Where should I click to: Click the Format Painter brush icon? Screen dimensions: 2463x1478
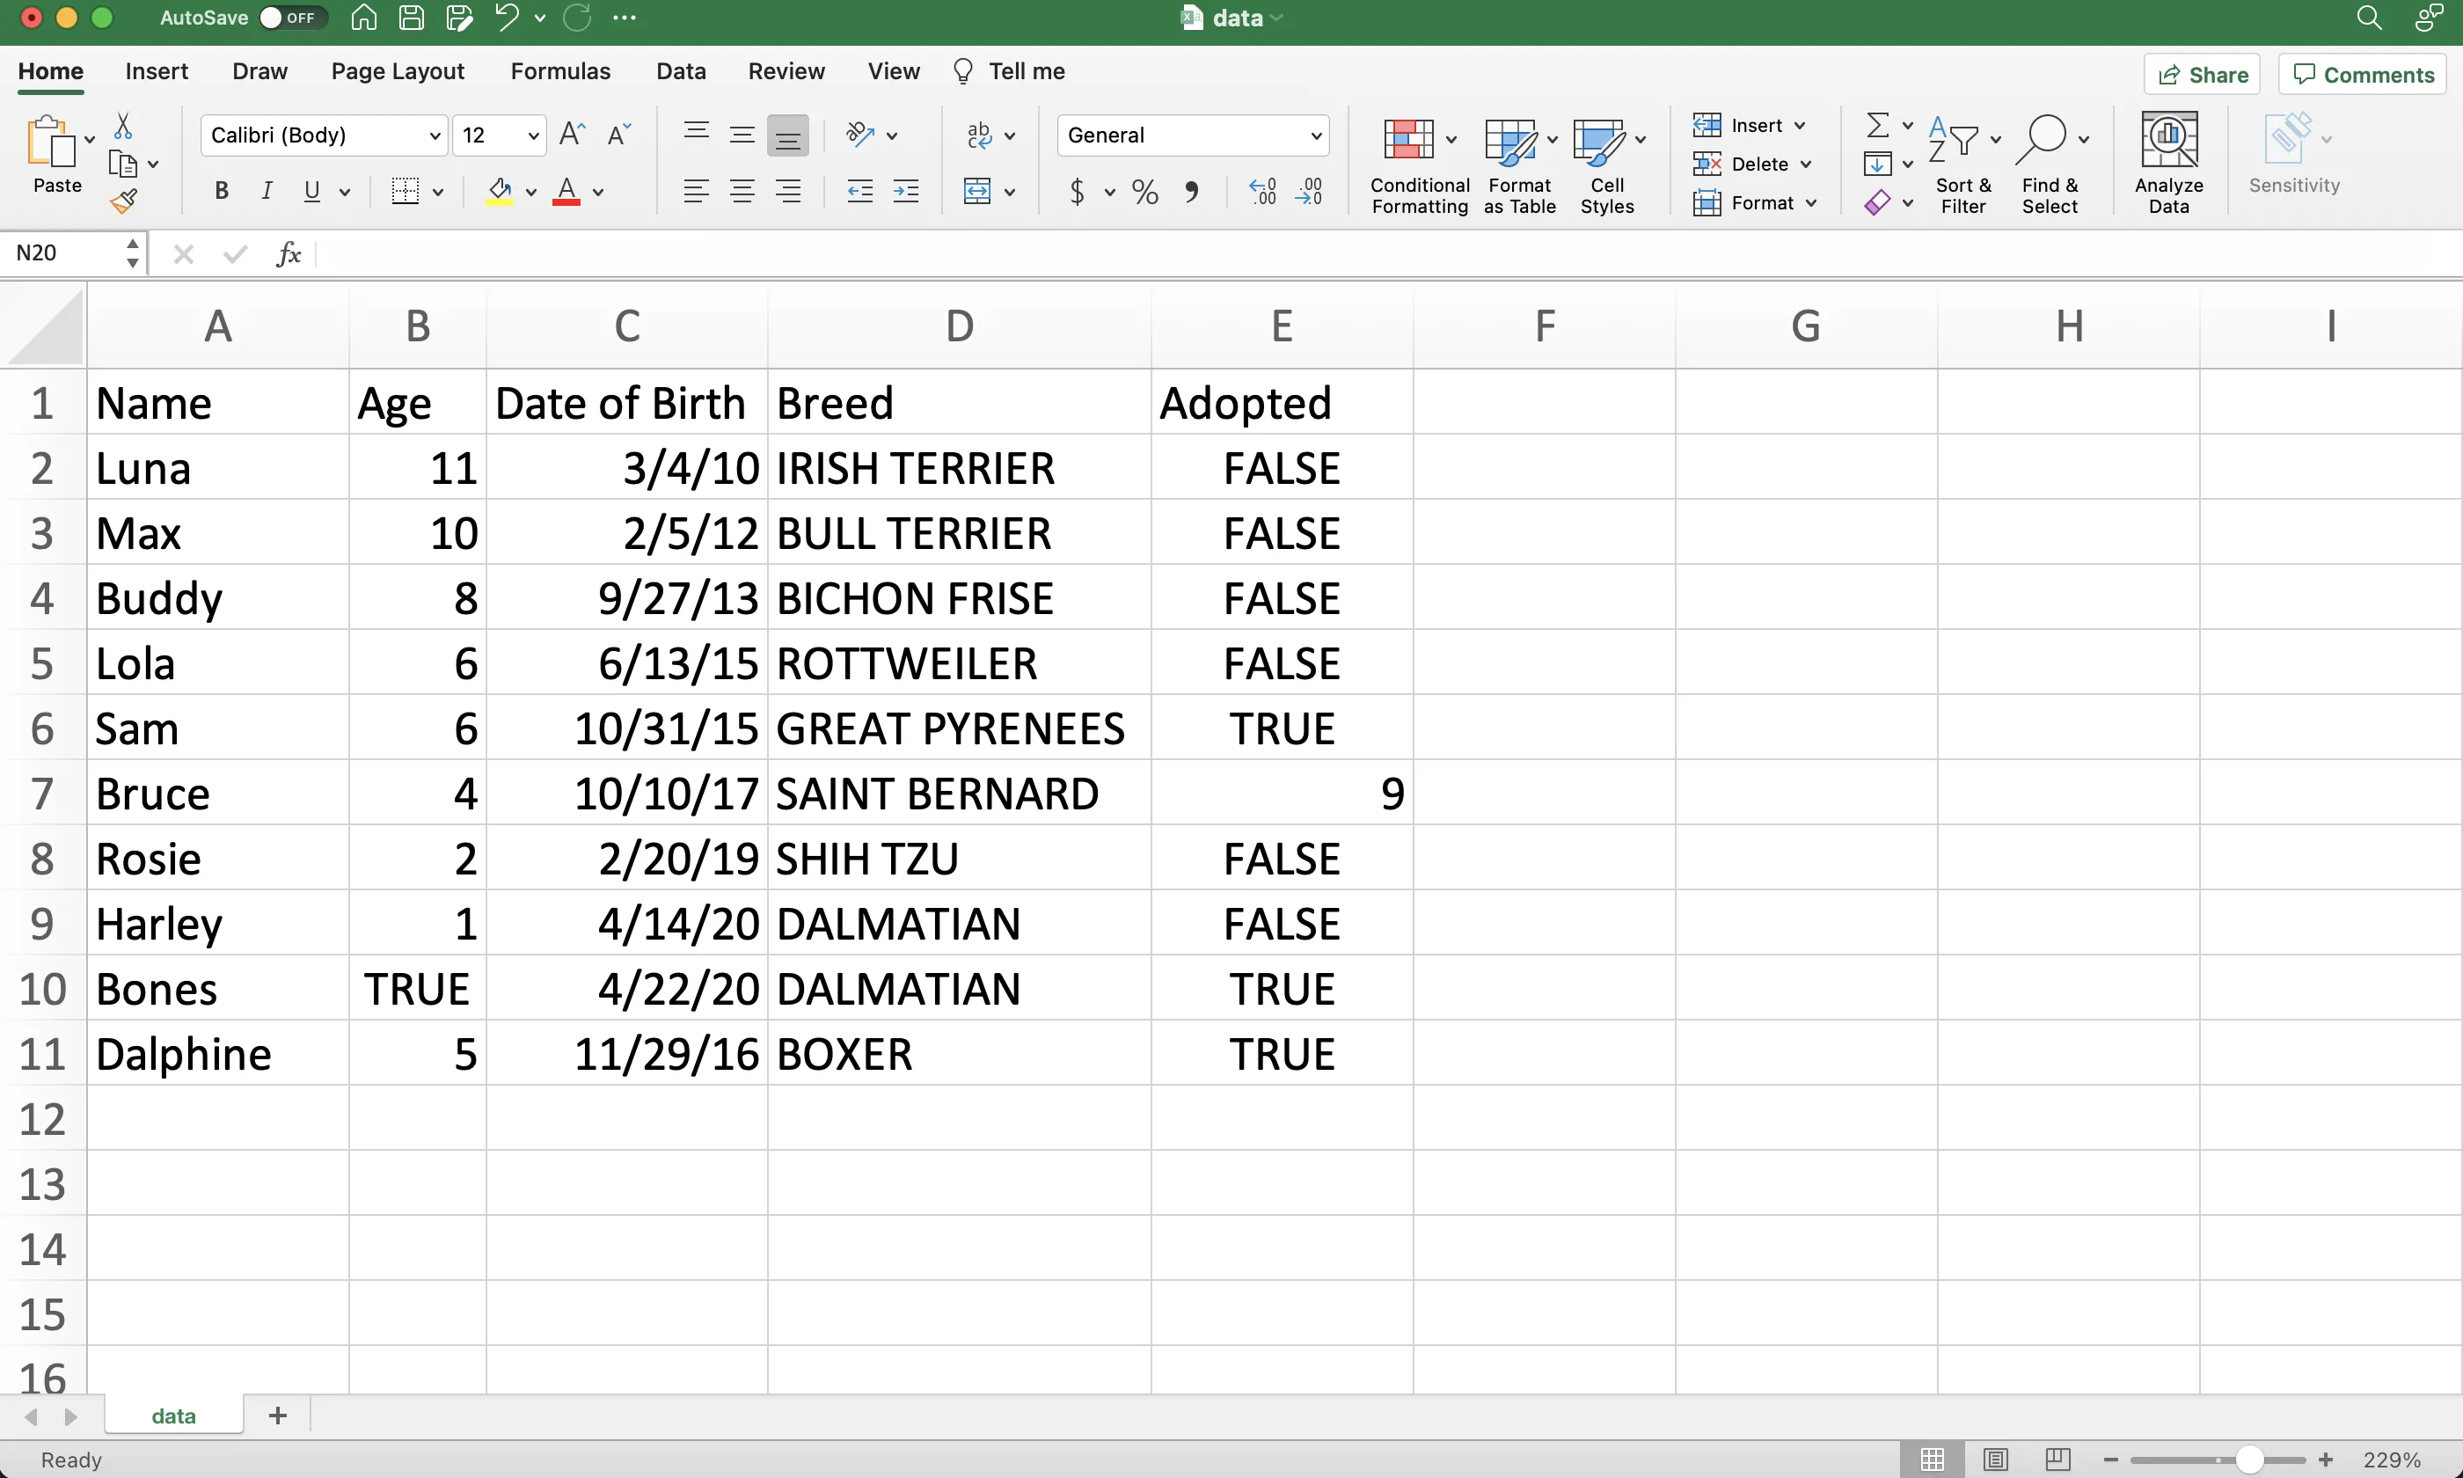[x=123, y=202]
